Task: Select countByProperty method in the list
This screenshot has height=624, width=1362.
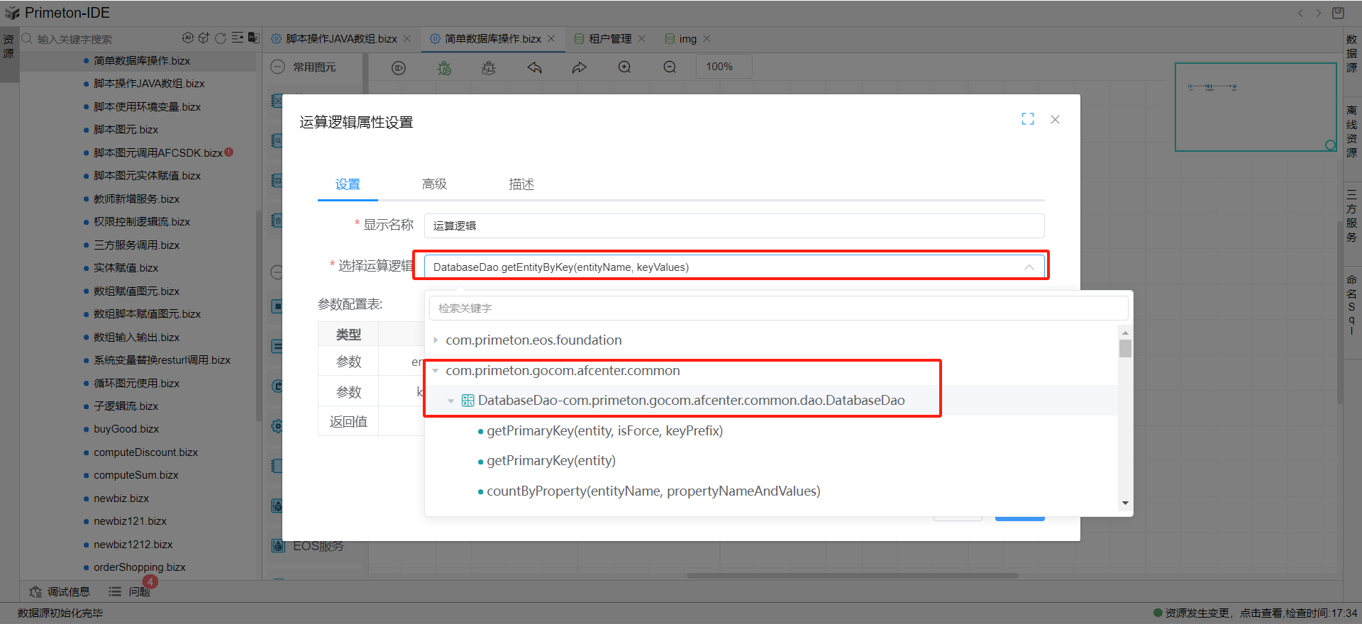Action: pyautogui.click(x=653, y=491)
